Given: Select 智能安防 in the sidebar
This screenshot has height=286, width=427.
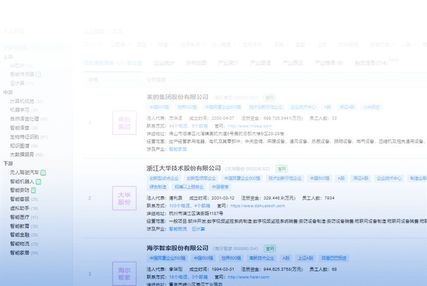Looking at the screenshot, I should tap(20, 190).
